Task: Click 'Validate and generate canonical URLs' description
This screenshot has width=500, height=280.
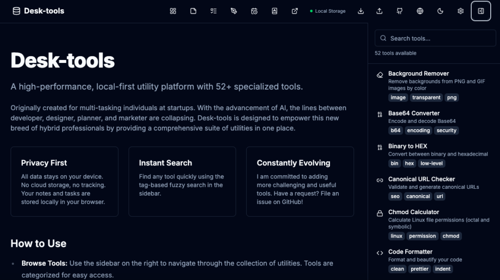Action: [434, 187]
